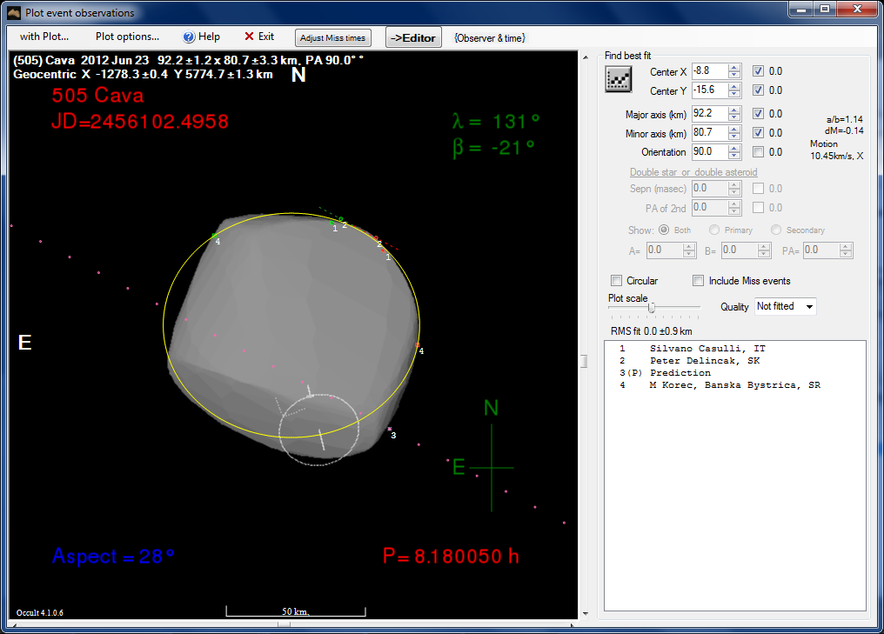Select the Exit menu label

(266, 37)
